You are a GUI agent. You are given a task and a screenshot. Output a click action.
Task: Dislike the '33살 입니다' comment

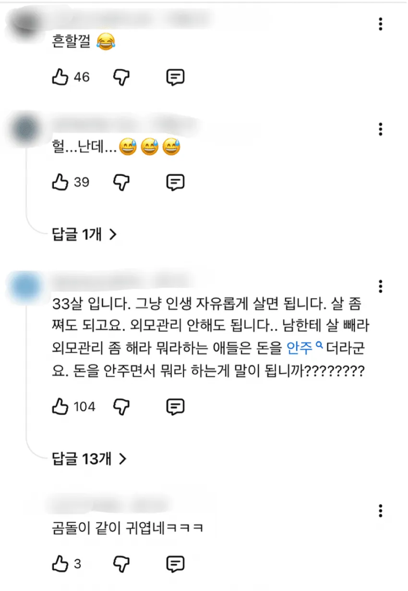(x=122, y=407)
